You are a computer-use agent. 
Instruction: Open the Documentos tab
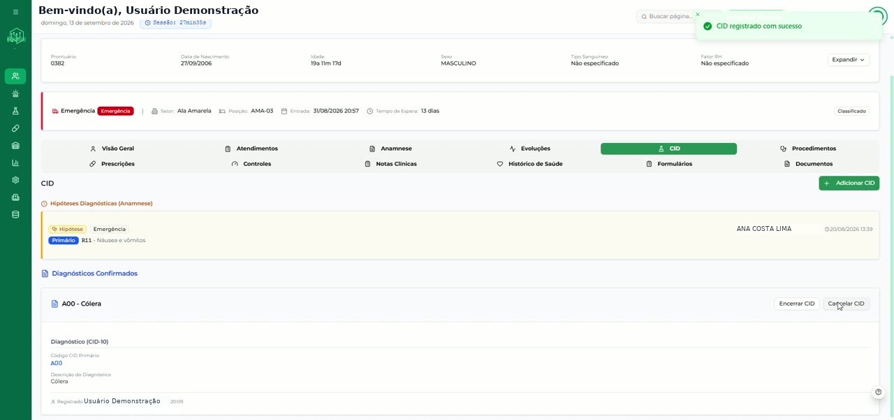808,164
